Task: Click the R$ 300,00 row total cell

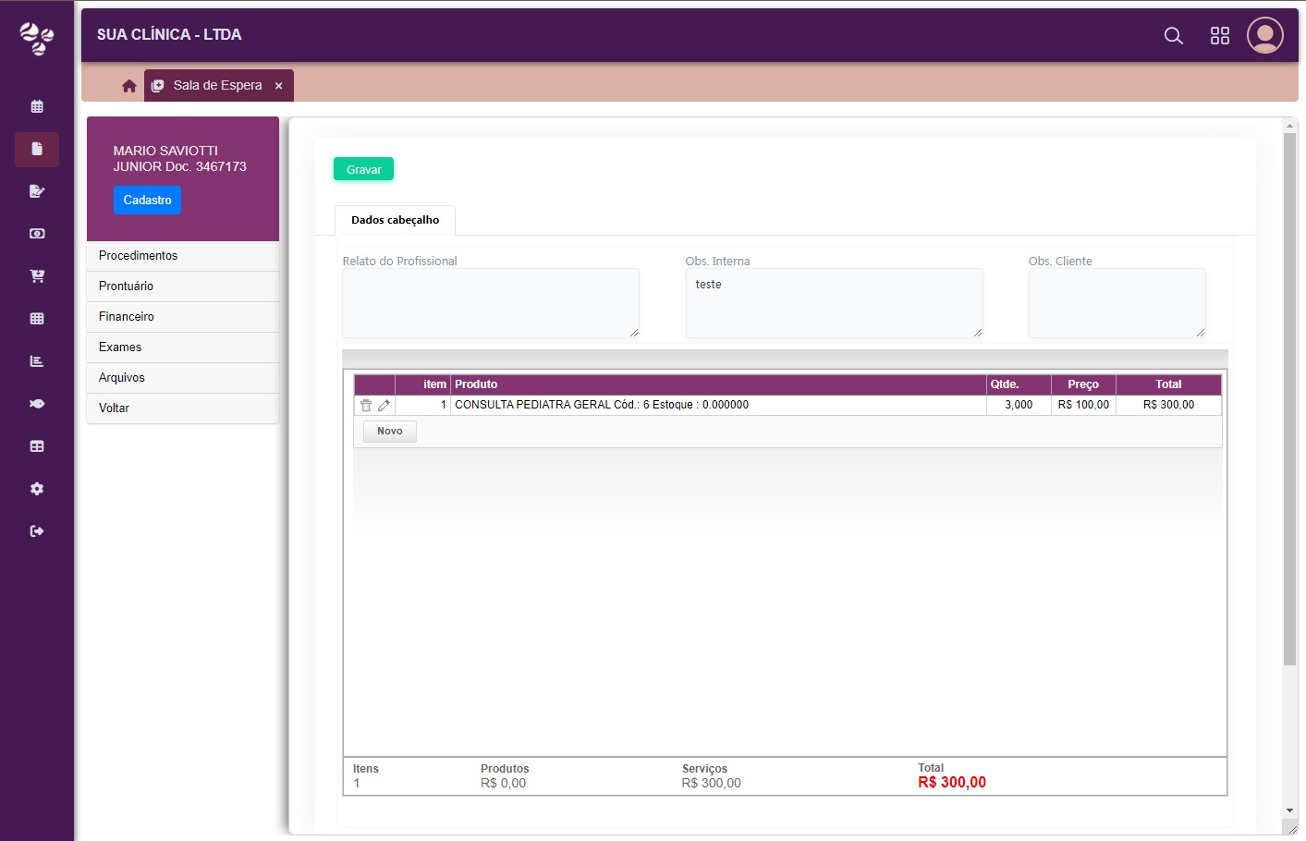Action: [1168, 405]
